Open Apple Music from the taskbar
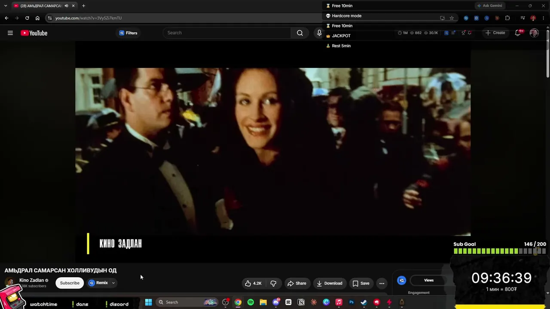Viewport: 550px width, 309px height. (339, 302)
